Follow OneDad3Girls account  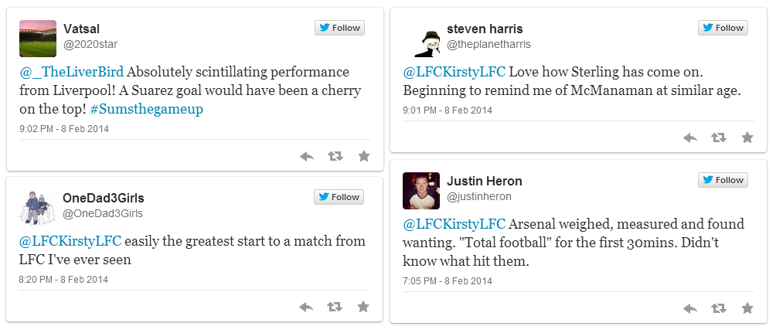(x=339, y=197)
